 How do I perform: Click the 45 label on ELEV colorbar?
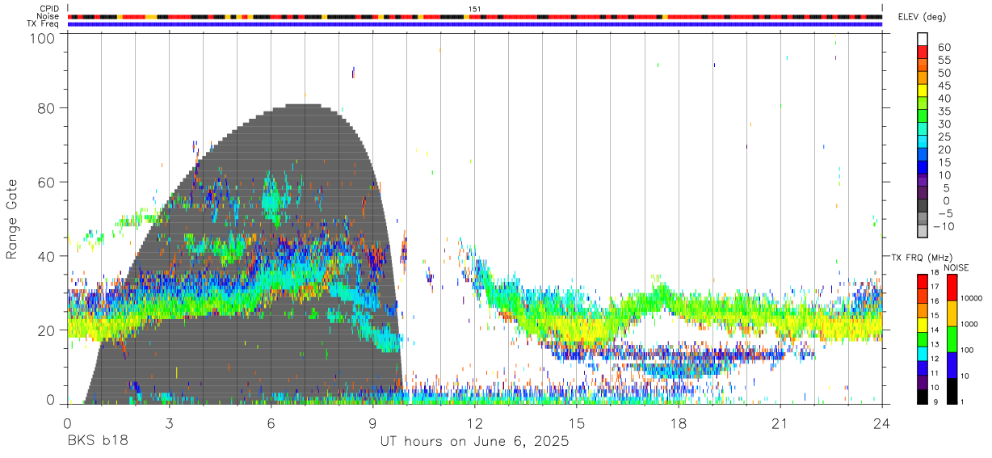(944, 86)
